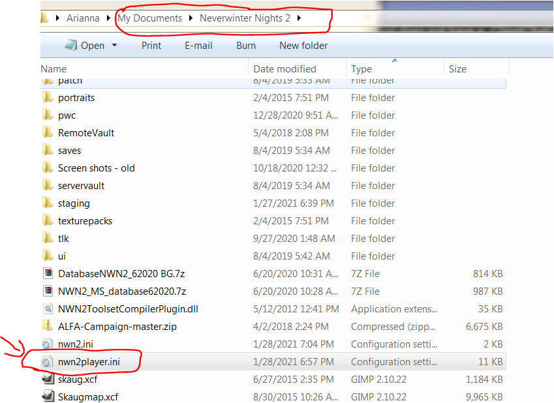The image size is (554, 403).
Task: Select the Screen shots - old folder name
Action: click(x=97, y=168)
